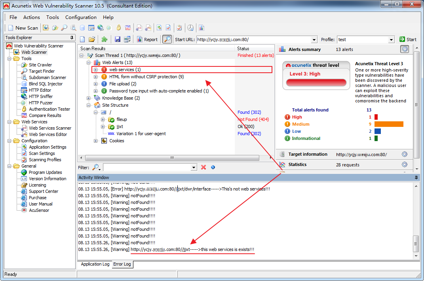Expand the Target information section
Viewport: 424px width, 281px height.
click(x=404, y=155)
